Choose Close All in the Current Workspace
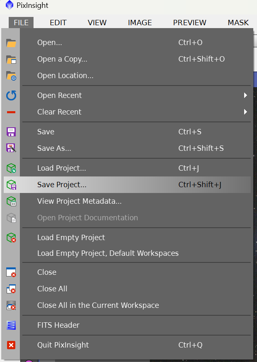The width and height of the screenshot is (257, 362). (98, 305)
